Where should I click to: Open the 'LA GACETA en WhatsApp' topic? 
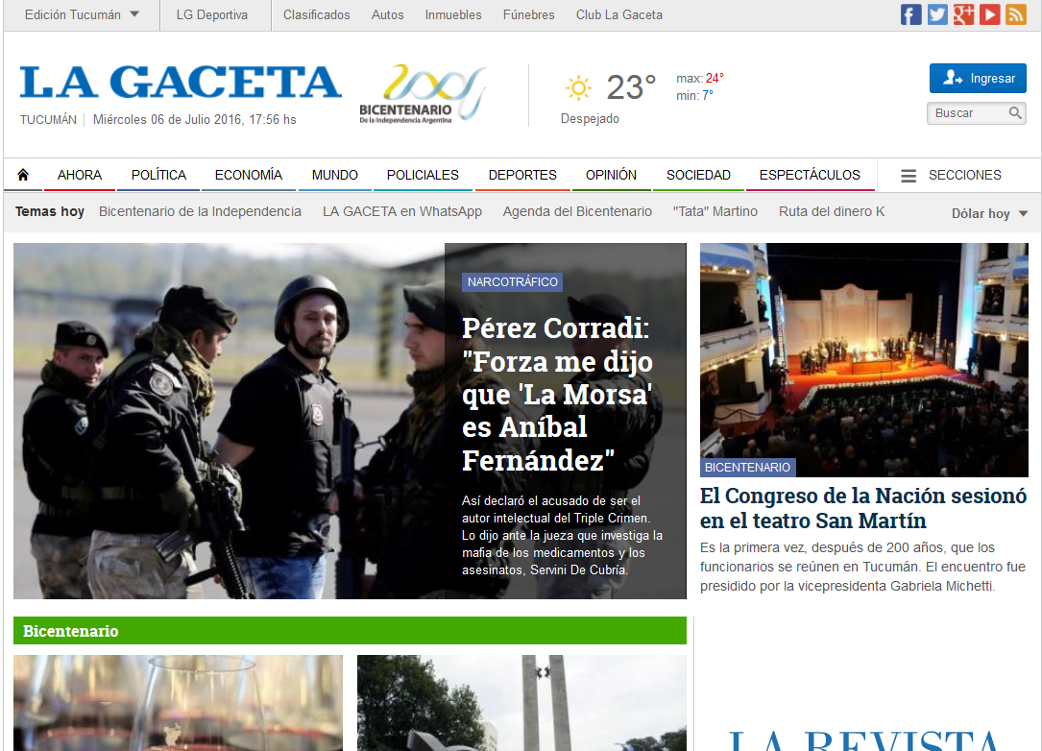pos(401,211)
